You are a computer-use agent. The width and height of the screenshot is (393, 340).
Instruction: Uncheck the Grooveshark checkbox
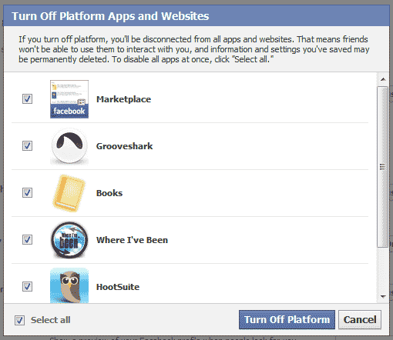(27, 145)
